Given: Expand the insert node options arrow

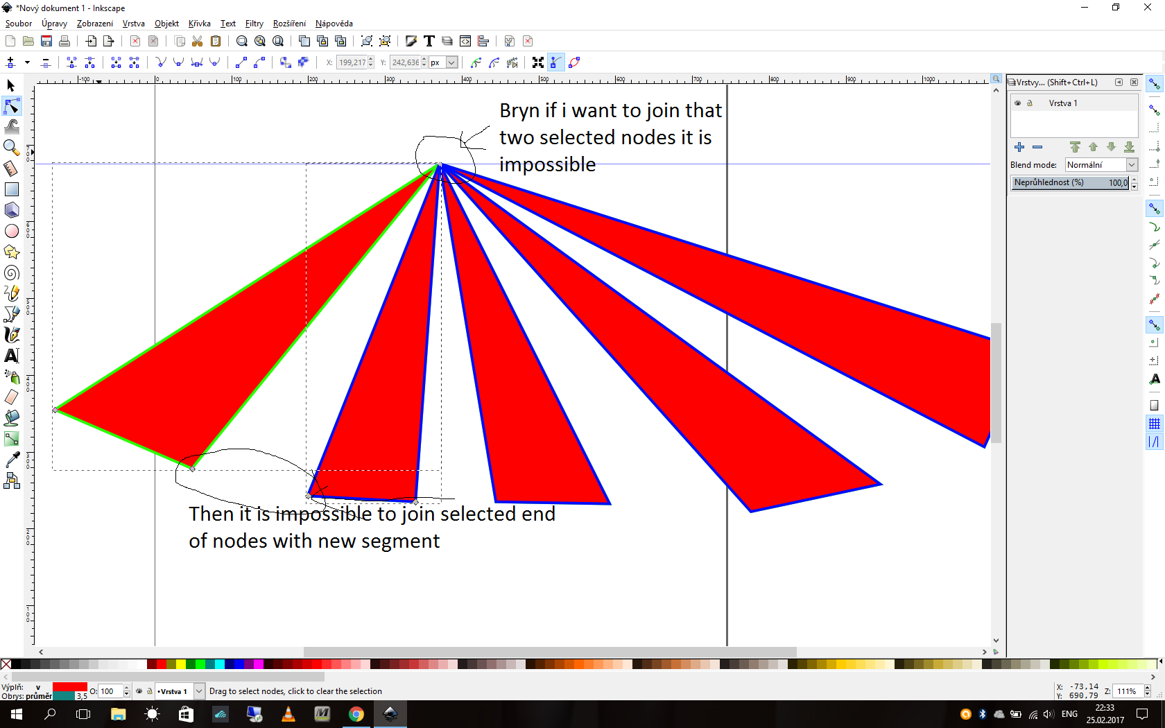Looking at the screenshot, I should coord(27,62).
